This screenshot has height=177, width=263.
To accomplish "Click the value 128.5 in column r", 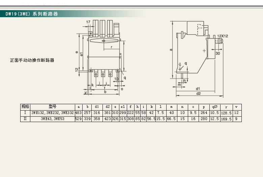I will 226,113.
